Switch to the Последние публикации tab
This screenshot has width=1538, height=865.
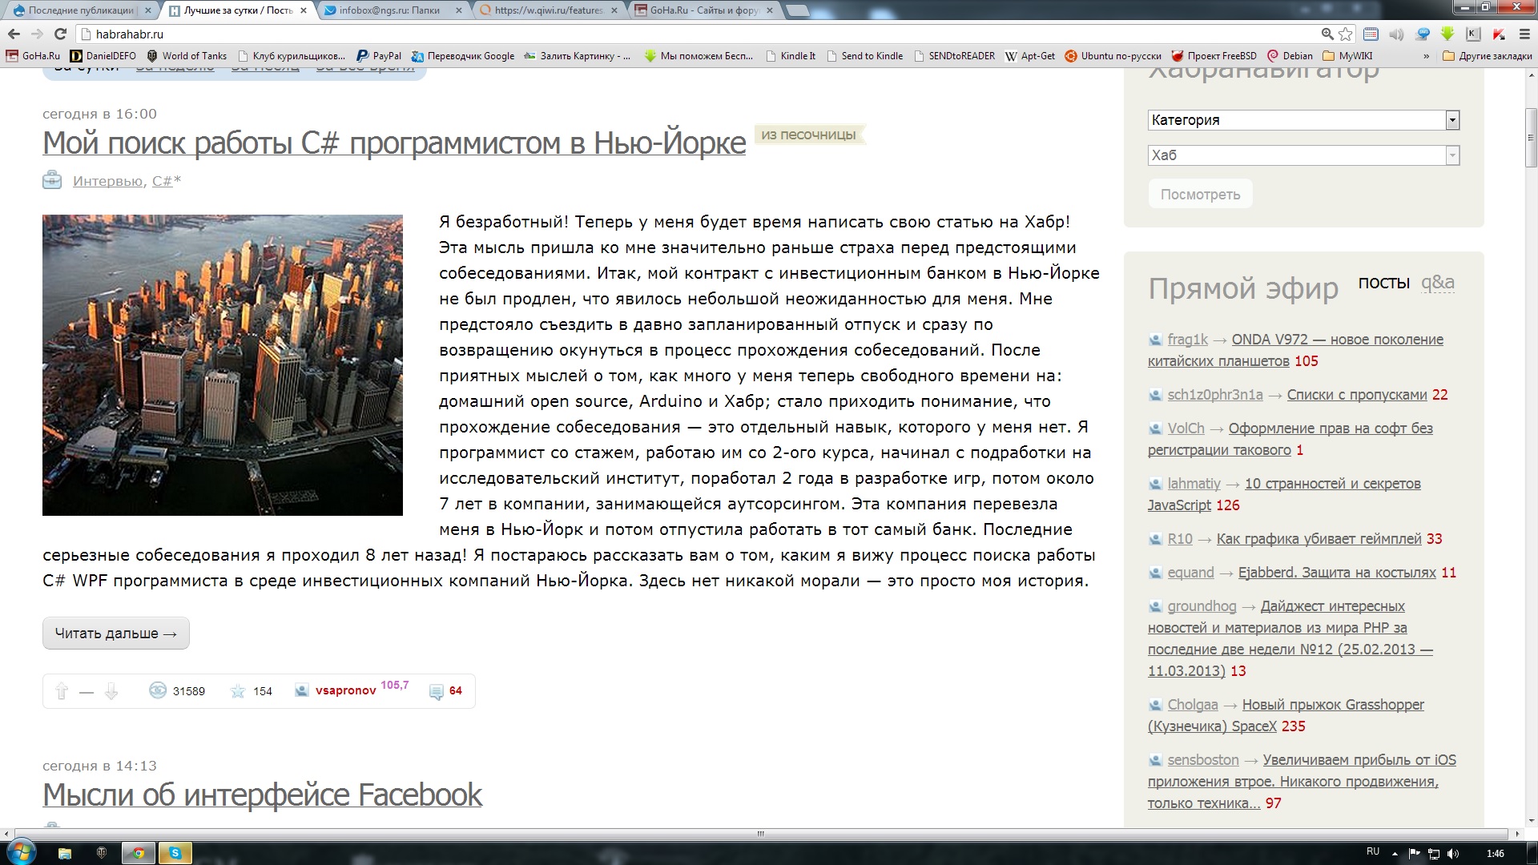coord(79,10)
